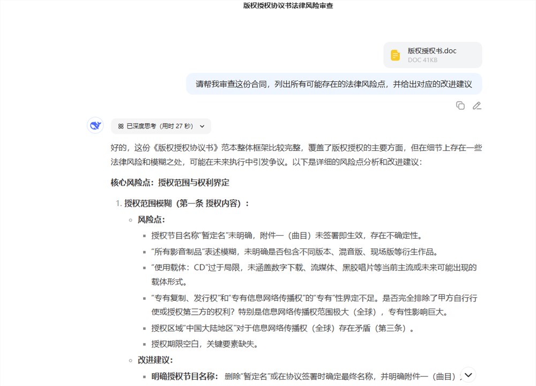Viewport: 536px width, 386px height.
Task: Click the copy icon under the user message
Action: pyautogui.click(x=460, y=105)
